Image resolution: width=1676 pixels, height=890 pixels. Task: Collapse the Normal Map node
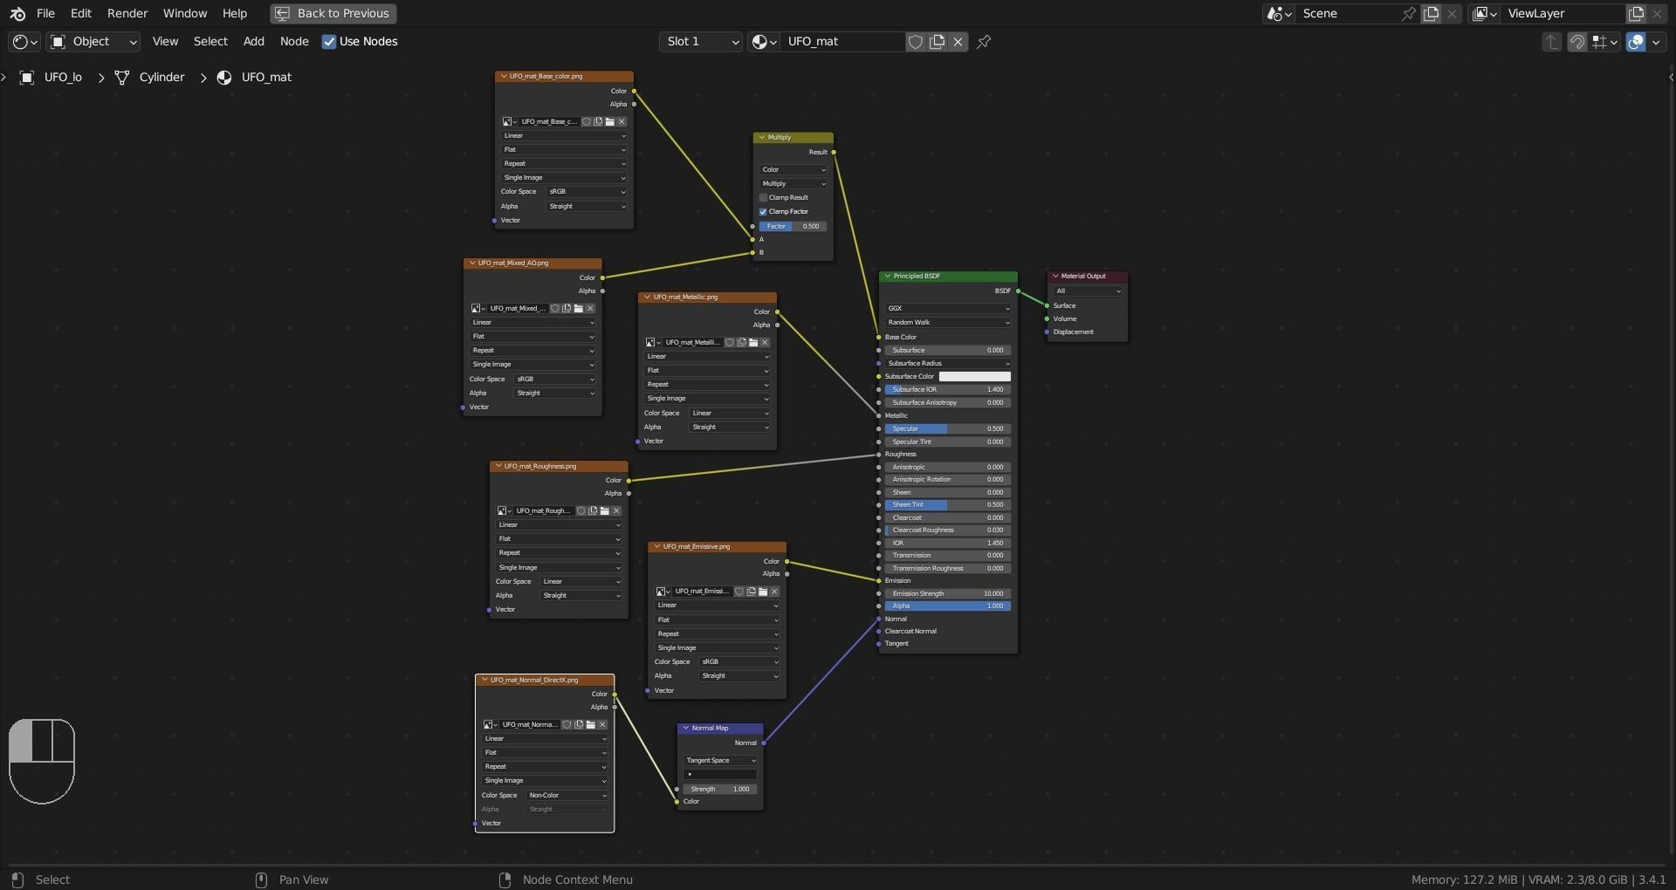point(686,729)
